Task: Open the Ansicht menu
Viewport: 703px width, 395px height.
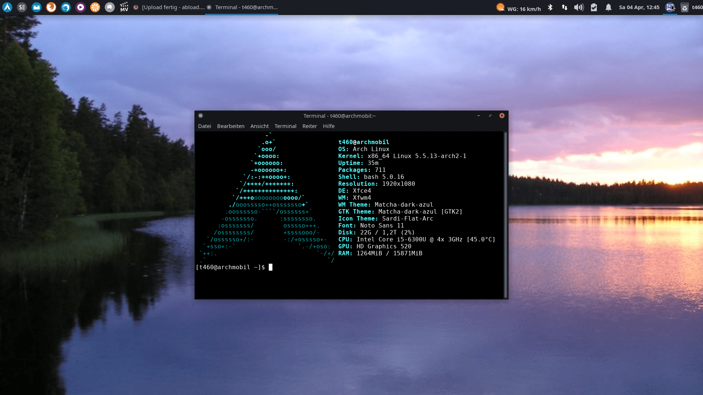Action: [x=260, y=126]
